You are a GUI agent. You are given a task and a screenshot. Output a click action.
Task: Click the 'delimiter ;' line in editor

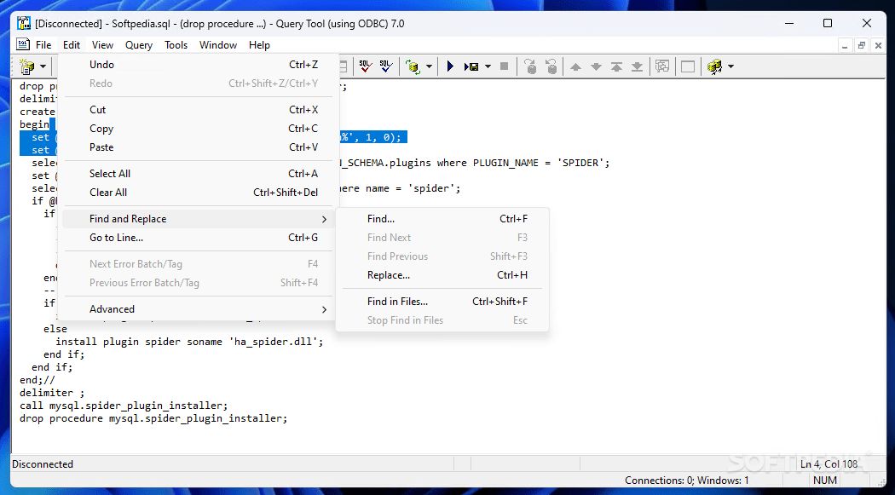click(52, 393)
